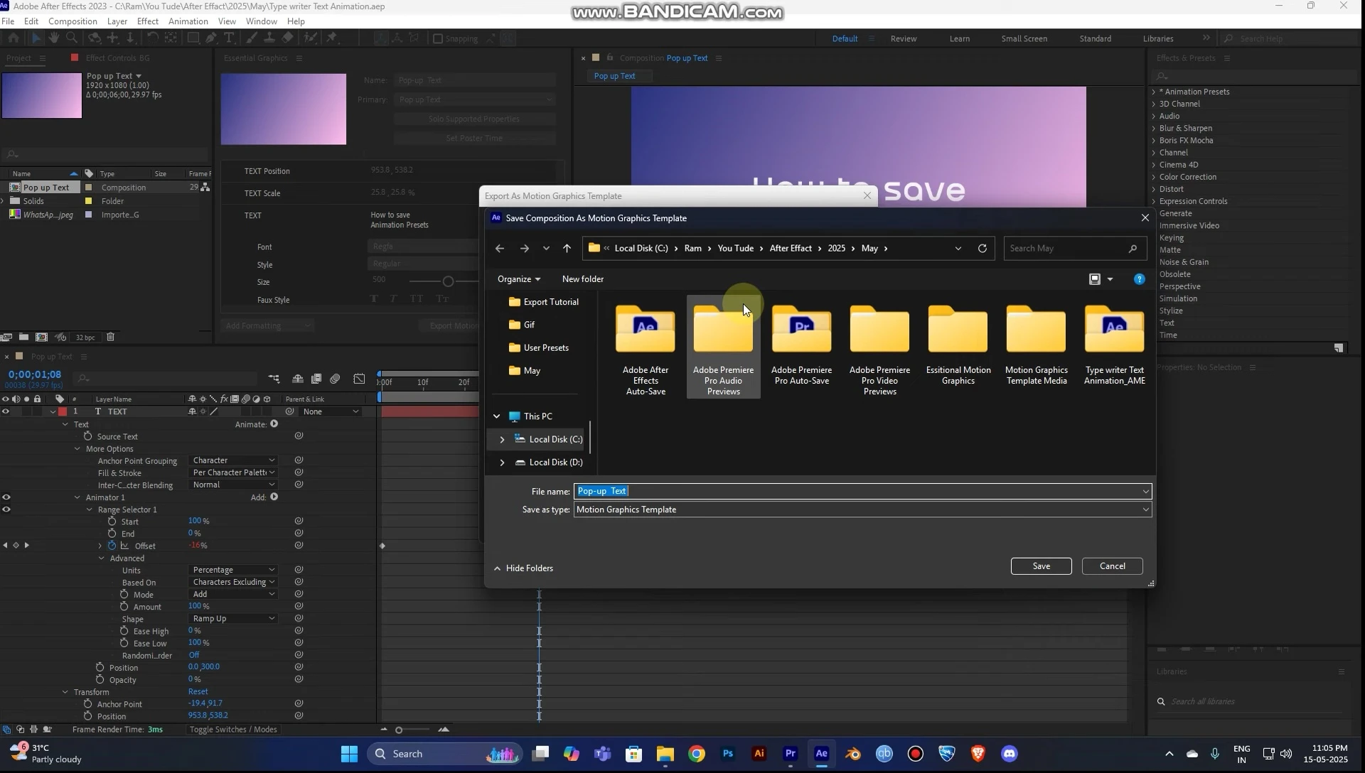Screen dimensions: 1365x773
Task: Click the Shy layers hide icon in timeline
Action: pyautogui.click(x=298, y=379)
